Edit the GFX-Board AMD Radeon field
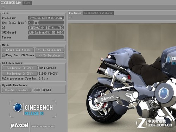Image resolution: width=176 pixels, height=132 pixels. pyautogui.click(x=46, y=32)
